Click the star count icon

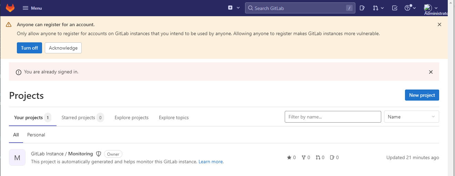[289, 157]
